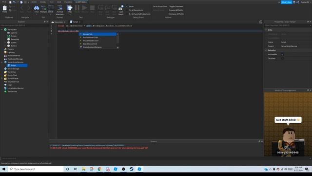The height and width of the screenshot is (176, 312).
Task: Collapse the Workspace tree node
Action: click(2, 29)
